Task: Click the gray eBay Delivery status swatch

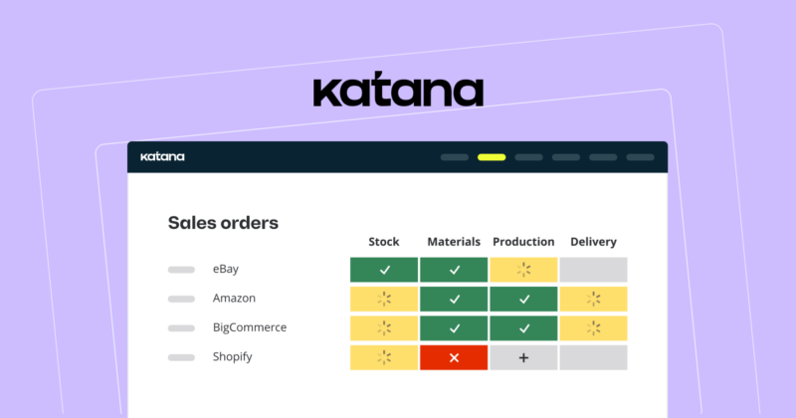Action: pos(593,269)
